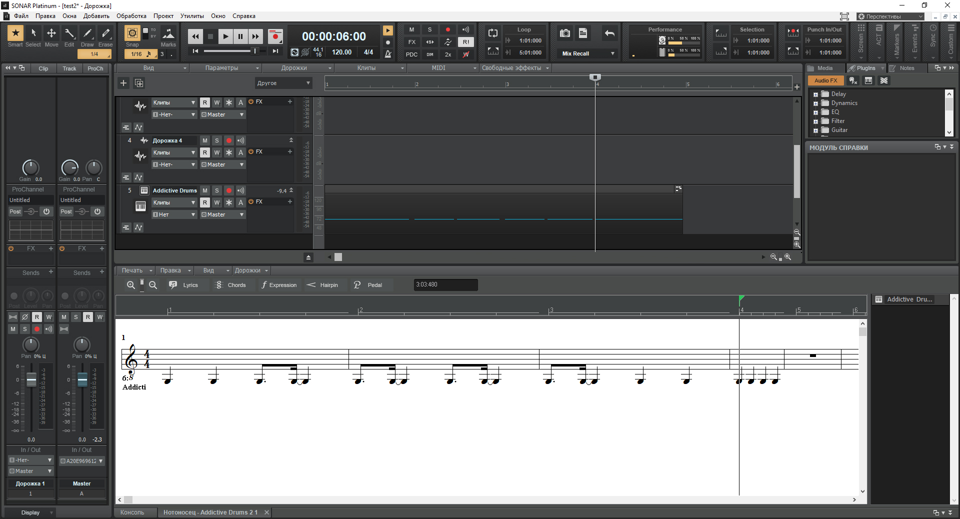Viewport: 960px width, 519px height.
Task: Open the Печать menu in staff view
Action: pyautogui.click(x=132, y=270)
